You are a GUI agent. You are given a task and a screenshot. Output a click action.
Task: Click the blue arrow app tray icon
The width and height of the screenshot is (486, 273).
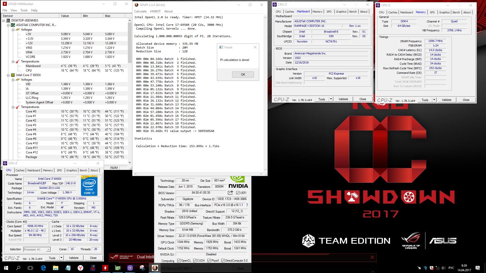(425, 268)
